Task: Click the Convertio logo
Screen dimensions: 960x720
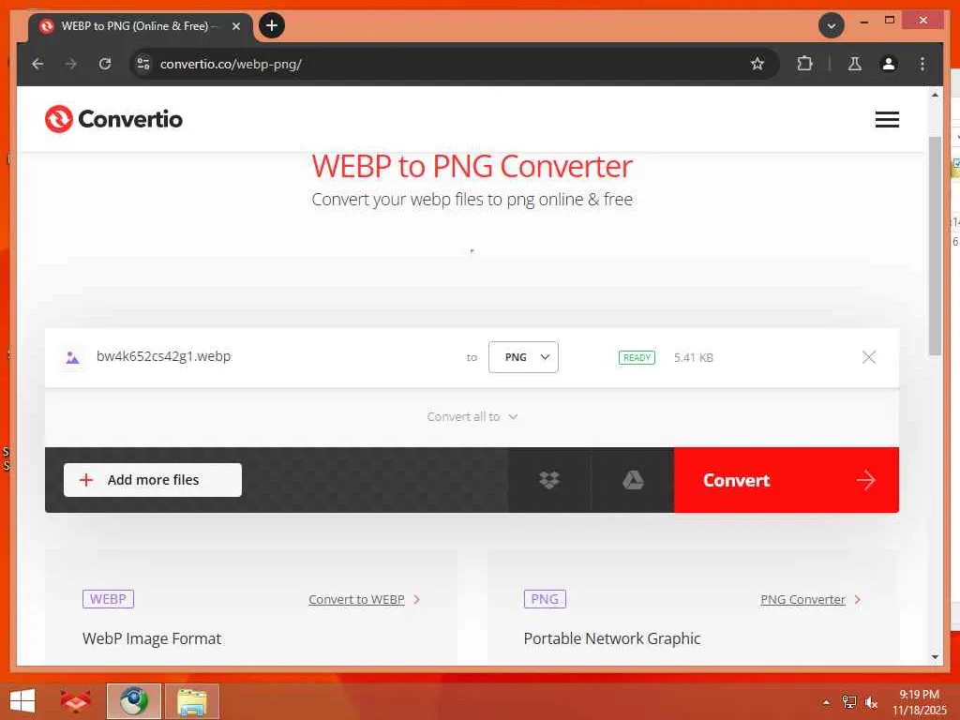Action: (x=113, y=119)
